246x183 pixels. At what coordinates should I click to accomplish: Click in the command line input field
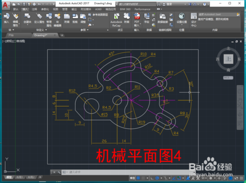coord(128,172)
